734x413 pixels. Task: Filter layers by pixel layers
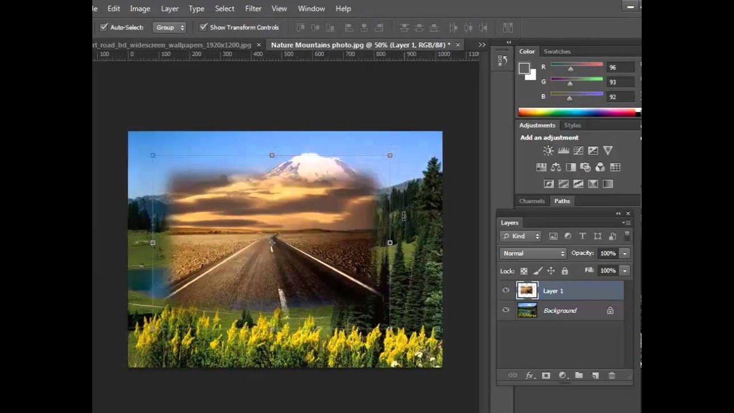click(x=553, y=236)
